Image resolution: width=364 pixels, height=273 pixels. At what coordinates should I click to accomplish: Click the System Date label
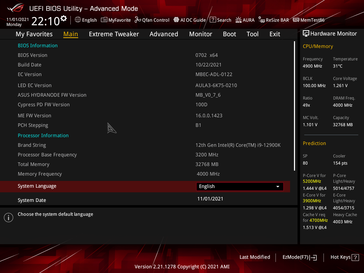point(32,200)
